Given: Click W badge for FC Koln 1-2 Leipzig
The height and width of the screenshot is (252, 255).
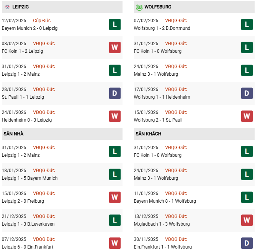Looking at the screenshot, I should click(x=114, y=47).
